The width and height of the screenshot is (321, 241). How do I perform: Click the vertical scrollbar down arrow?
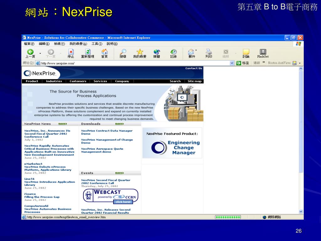301,212
